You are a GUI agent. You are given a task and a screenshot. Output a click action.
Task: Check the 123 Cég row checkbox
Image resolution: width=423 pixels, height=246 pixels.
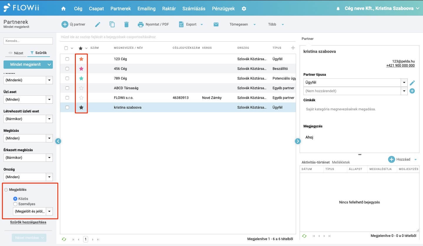[67, 59]
